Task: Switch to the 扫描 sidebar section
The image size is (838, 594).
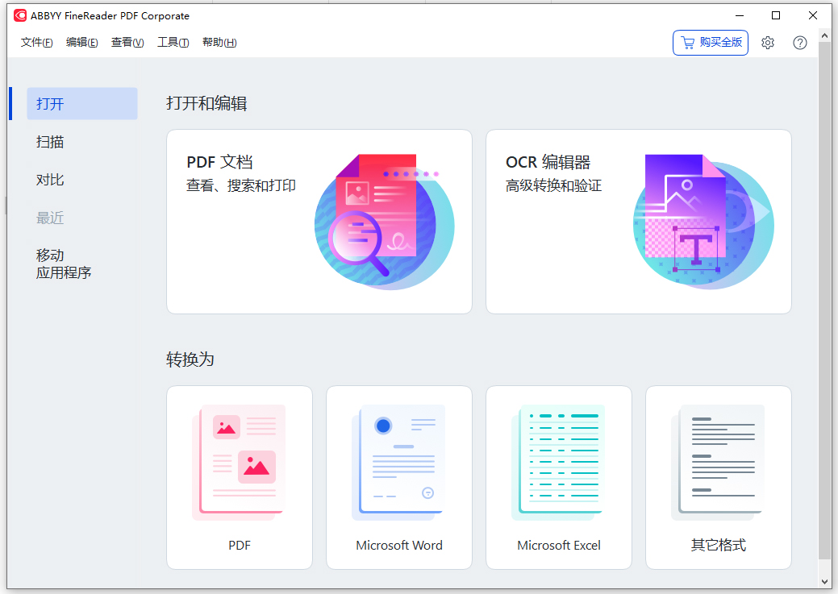Action: (x=50, y=141)
